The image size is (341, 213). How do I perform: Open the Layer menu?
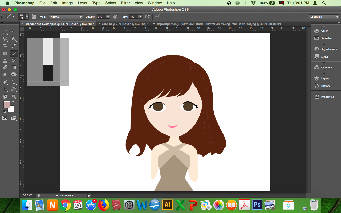83,3
